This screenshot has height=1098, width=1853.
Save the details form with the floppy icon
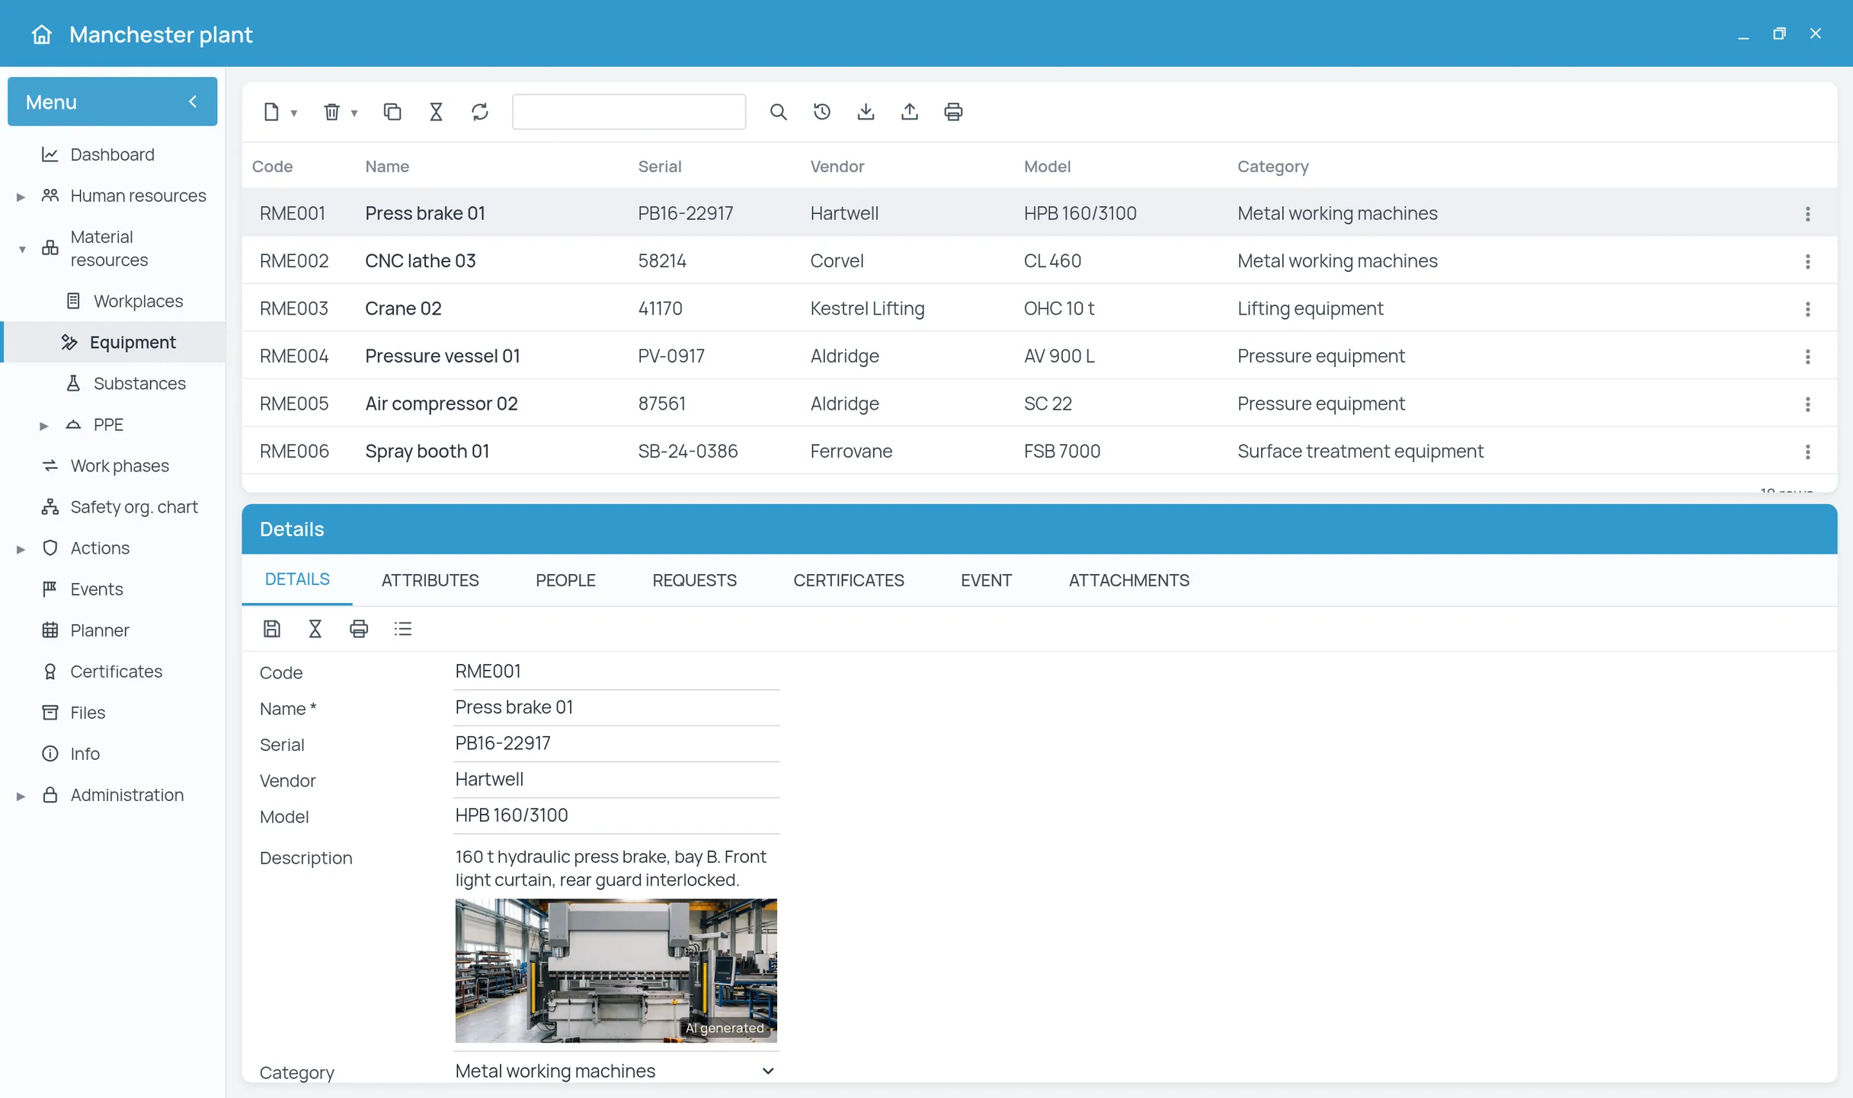(x=272, y=628)
